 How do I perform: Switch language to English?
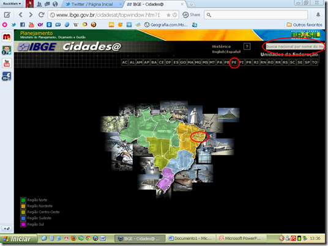tap(218, 51)
